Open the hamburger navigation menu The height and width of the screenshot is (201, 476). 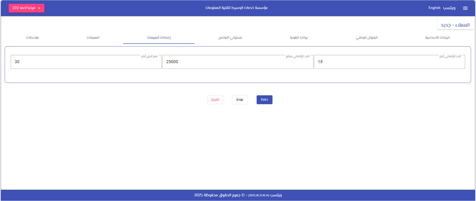pos(465,8)
